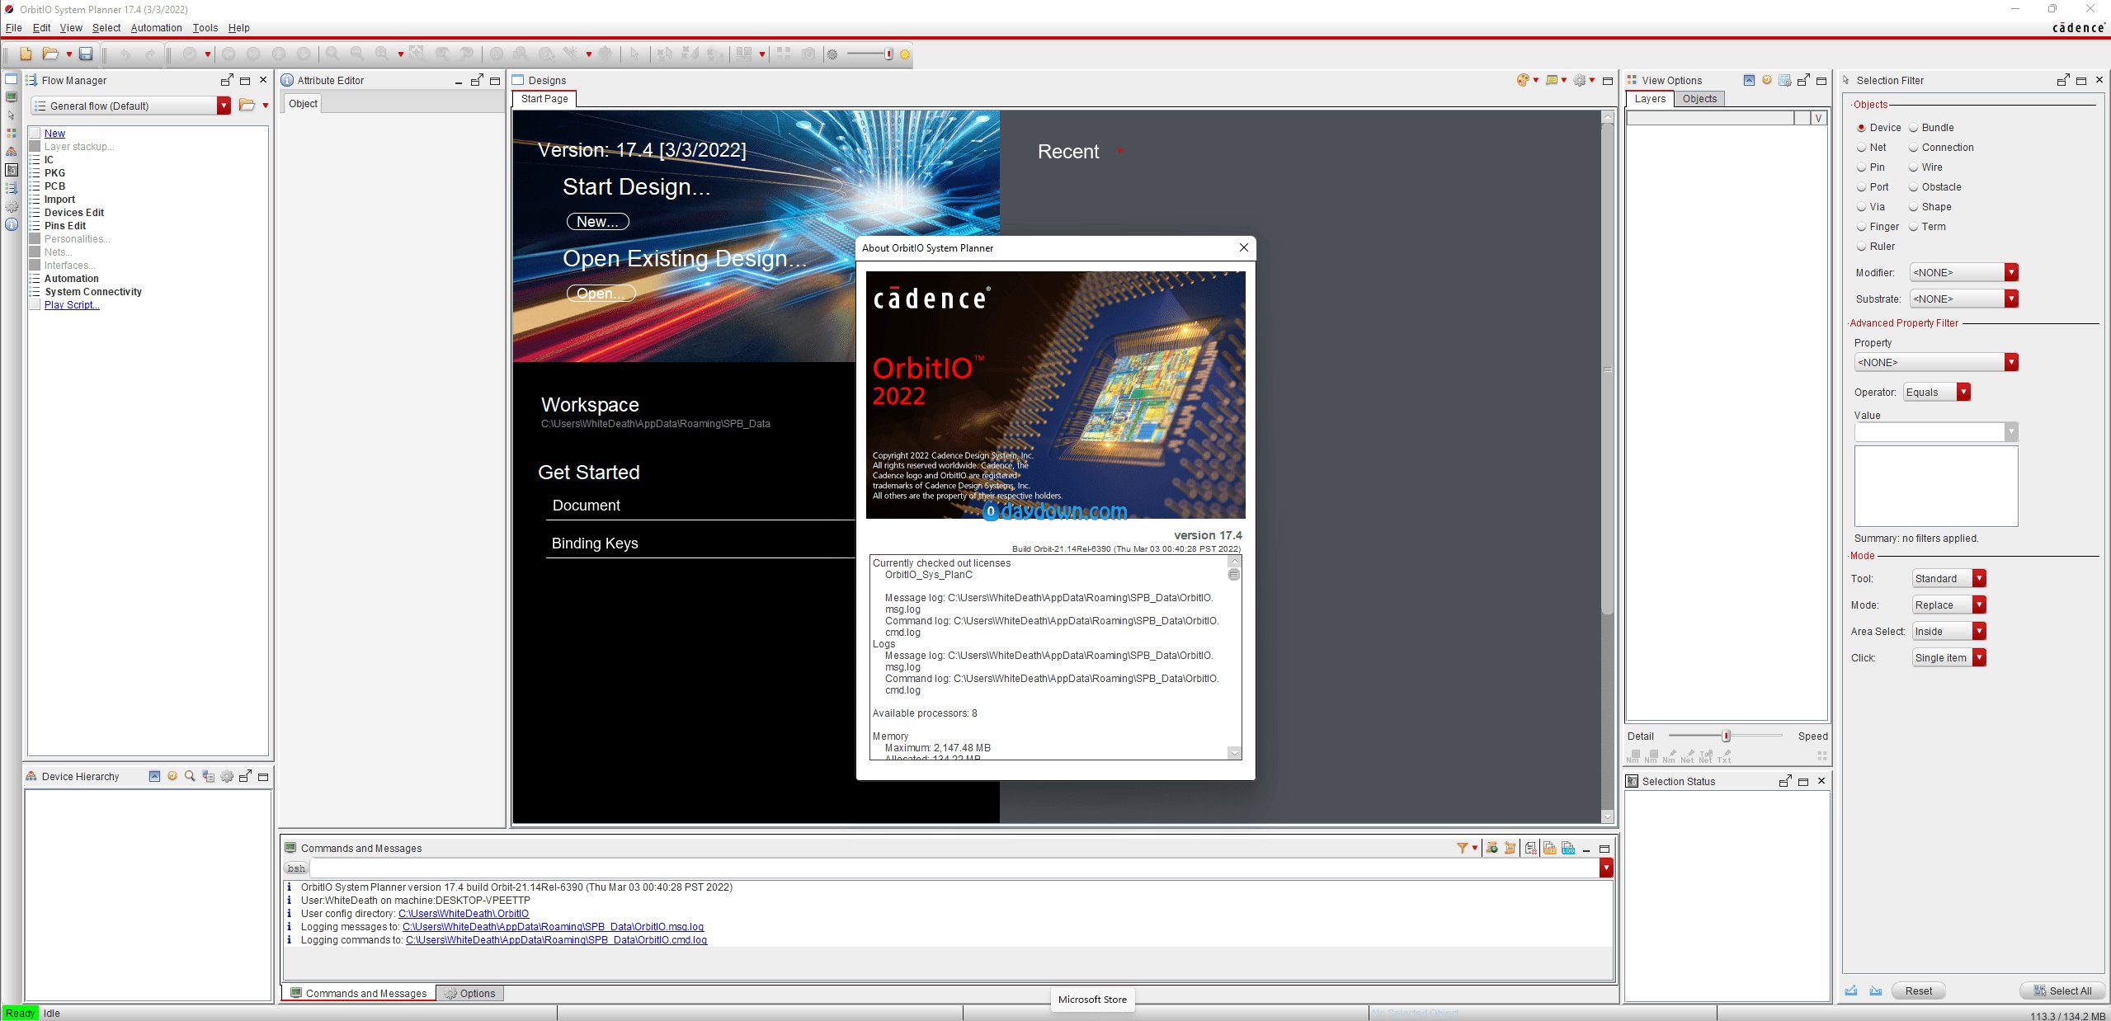Select the Finger radio button
This screenshot has width=2111, height=1021.
(x=1861, y=227)
